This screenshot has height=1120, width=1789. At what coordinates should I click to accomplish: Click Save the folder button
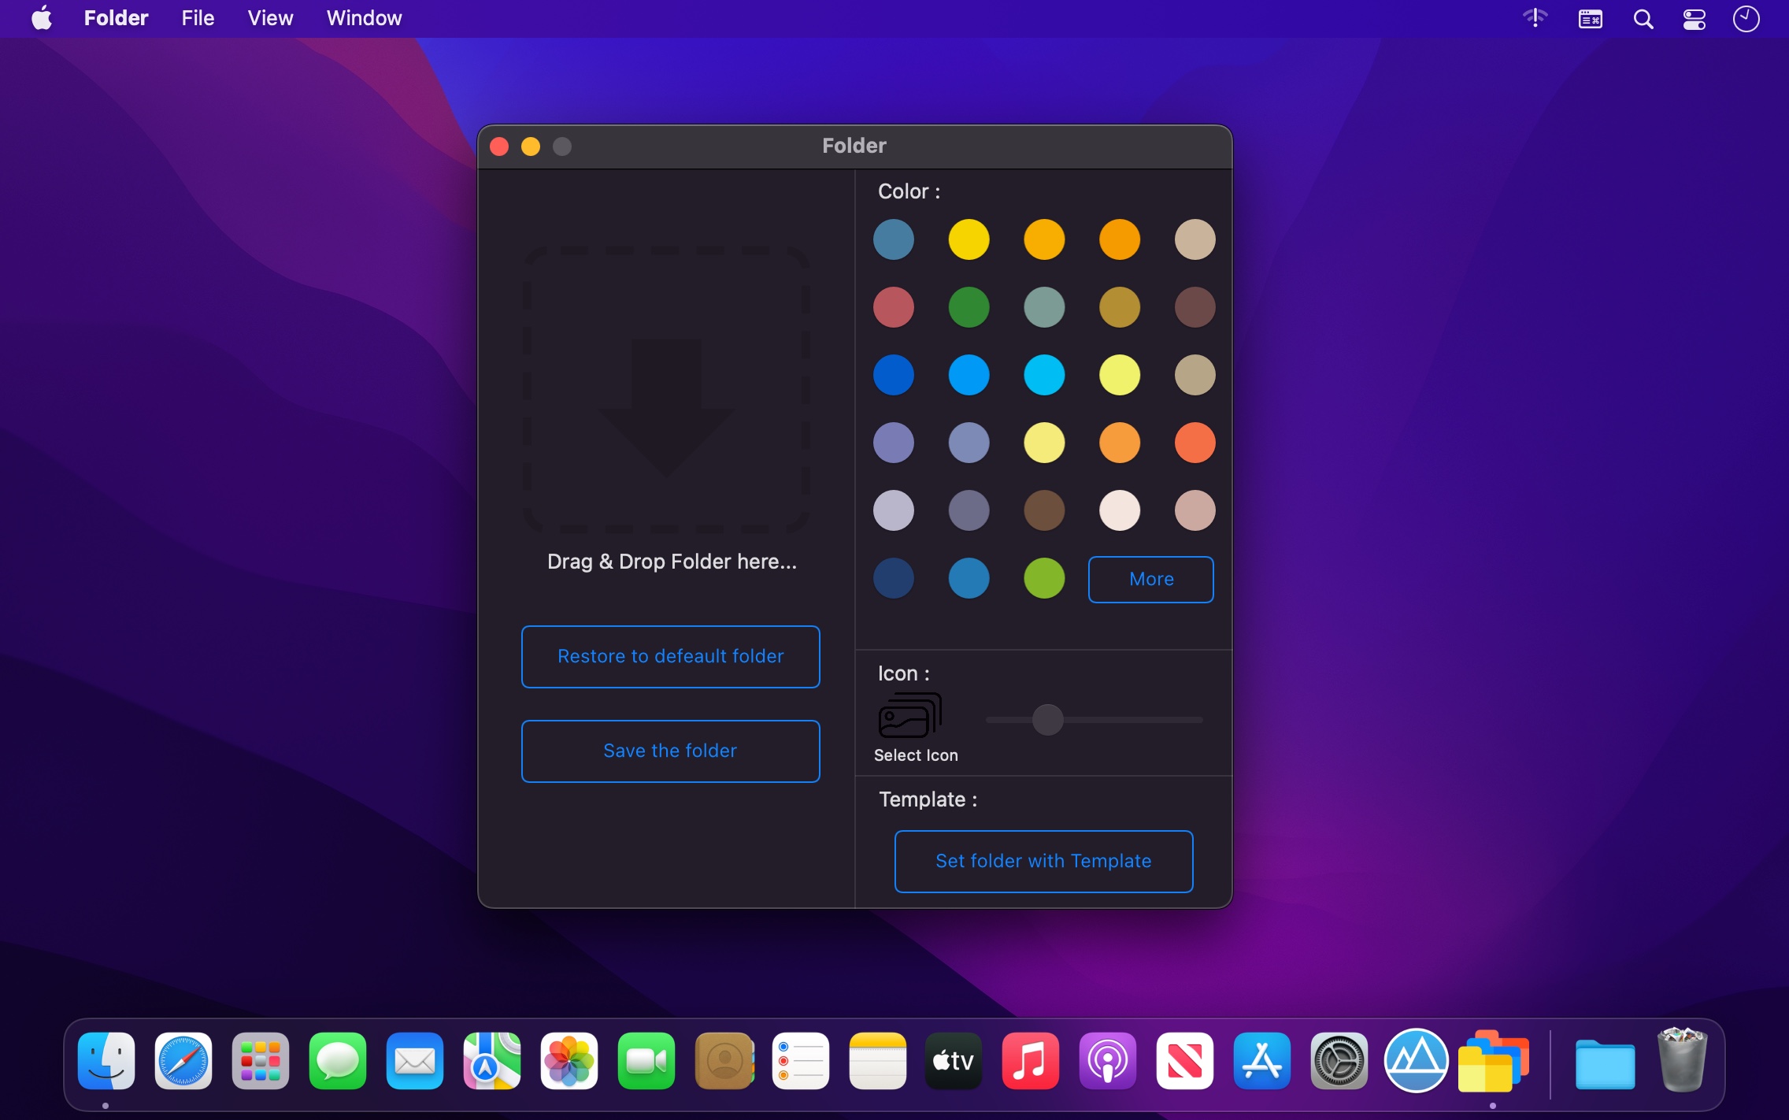[x=671, y=751]
